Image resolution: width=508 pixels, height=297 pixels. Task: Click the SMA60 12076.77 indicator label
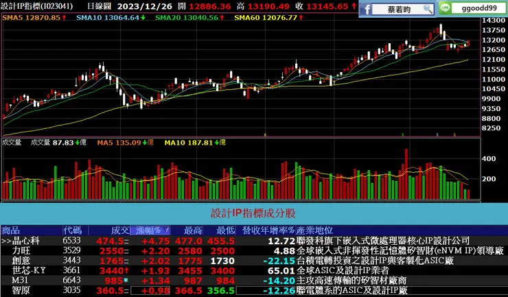click(x=268, y=17)
